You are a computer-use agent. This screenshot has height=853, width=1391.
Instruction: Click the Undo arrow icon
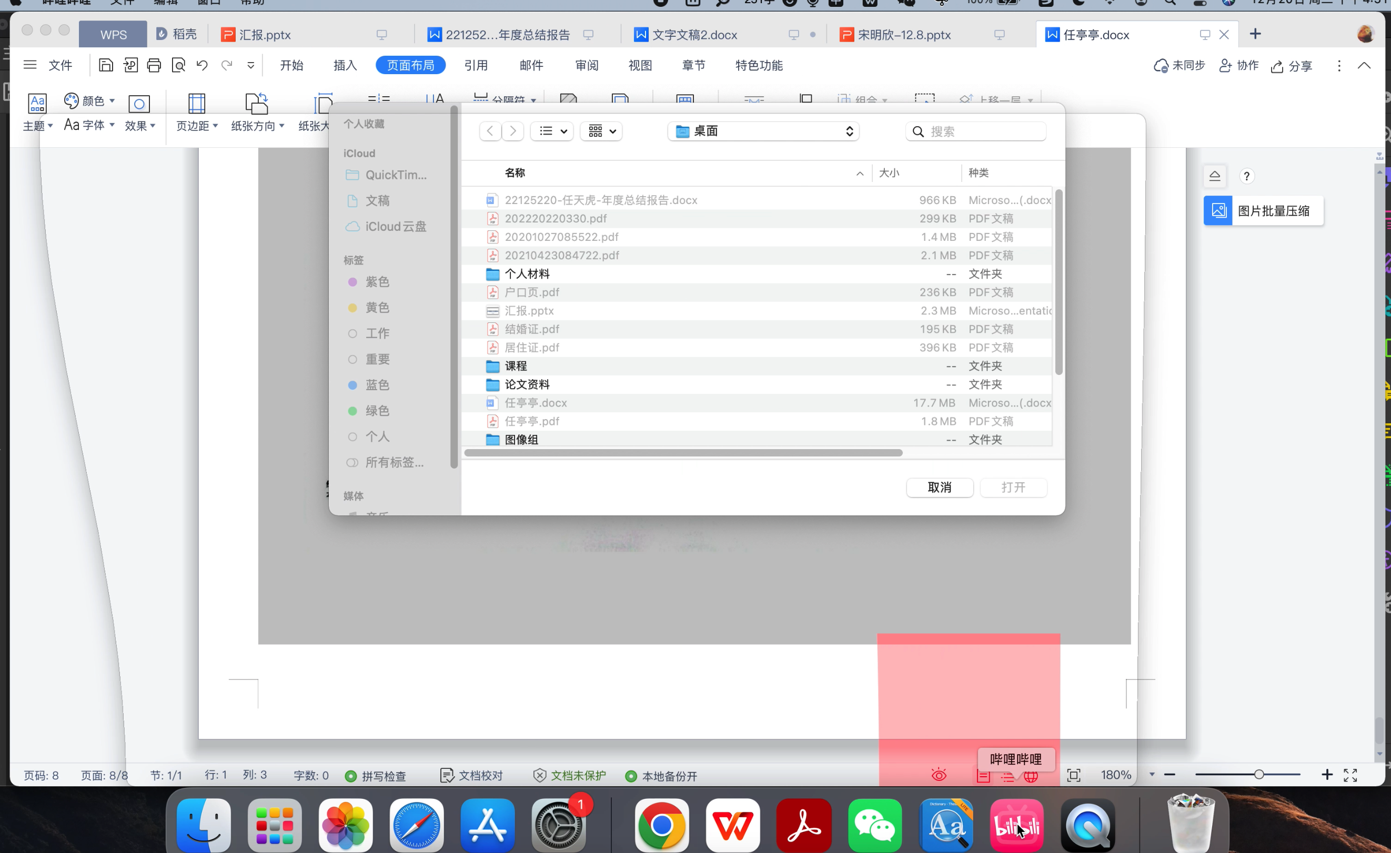click(201, 65)
